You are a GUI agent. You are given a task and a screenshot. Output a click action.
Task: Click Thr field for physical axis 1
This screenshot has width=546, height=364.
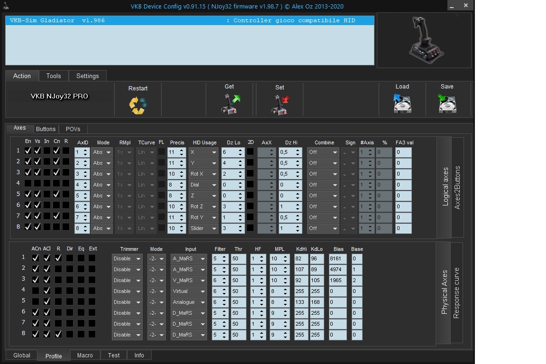tap(238, 258)
